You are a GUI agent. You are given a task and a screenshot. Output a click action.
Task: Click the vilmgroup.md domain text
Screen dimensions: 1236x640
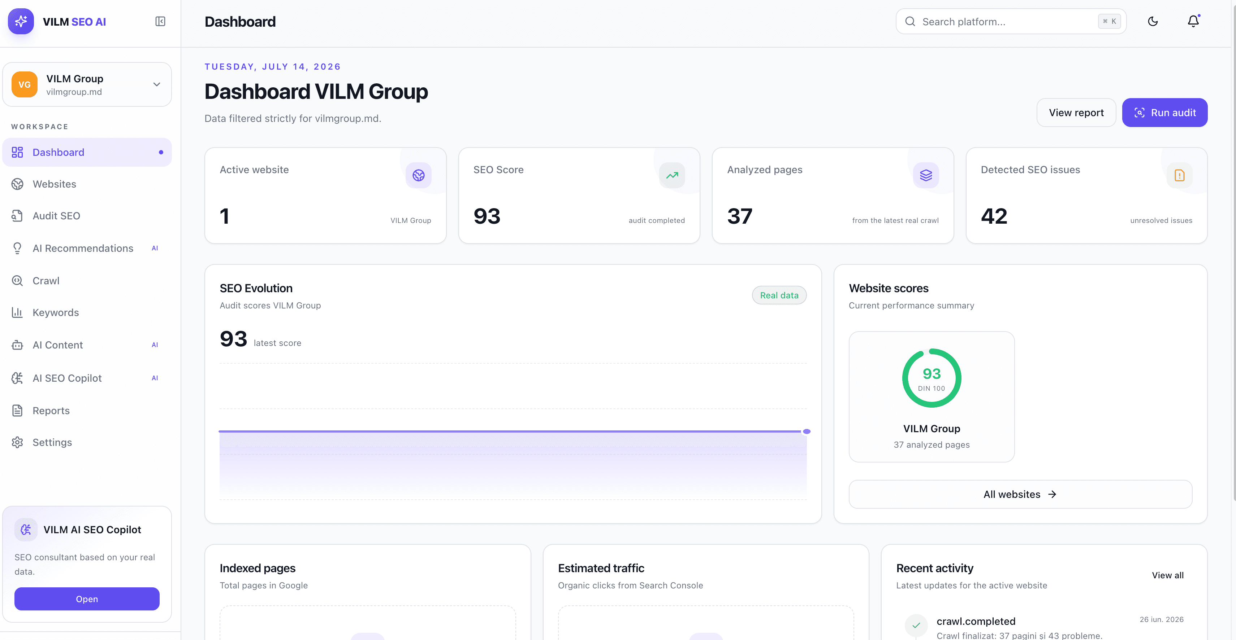tap(74, 92)
